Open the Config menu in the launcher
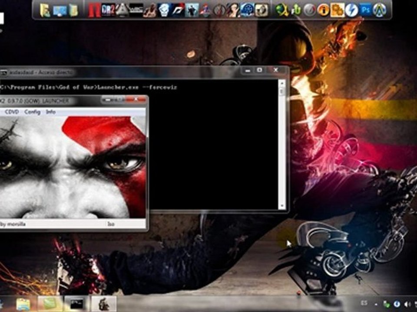Viewport: 417px width, 312px height. pyautogui.click(x=33, y=112)
